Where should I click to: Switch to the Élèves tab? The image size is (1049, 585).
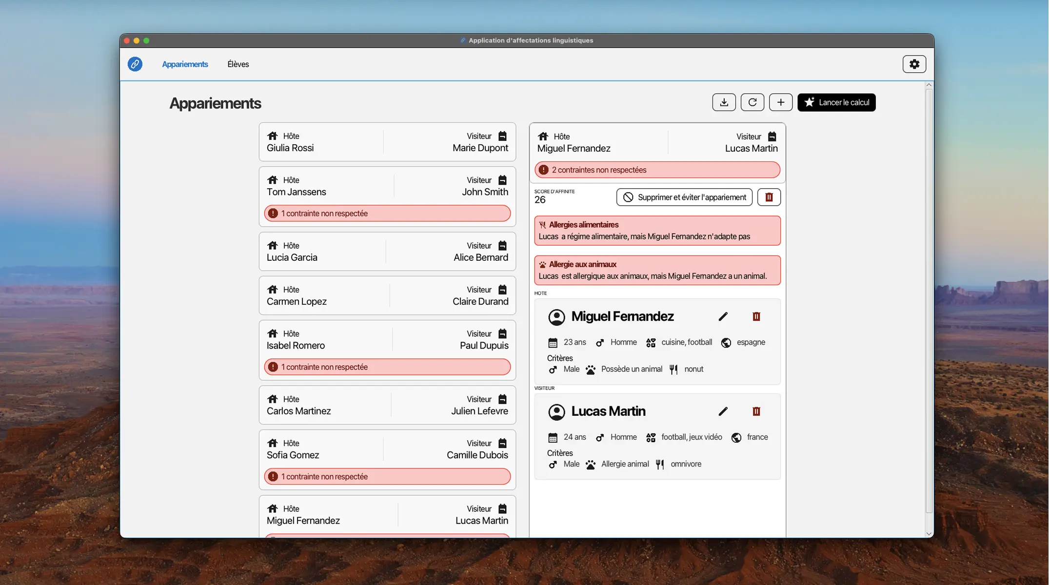coord(238,64)
